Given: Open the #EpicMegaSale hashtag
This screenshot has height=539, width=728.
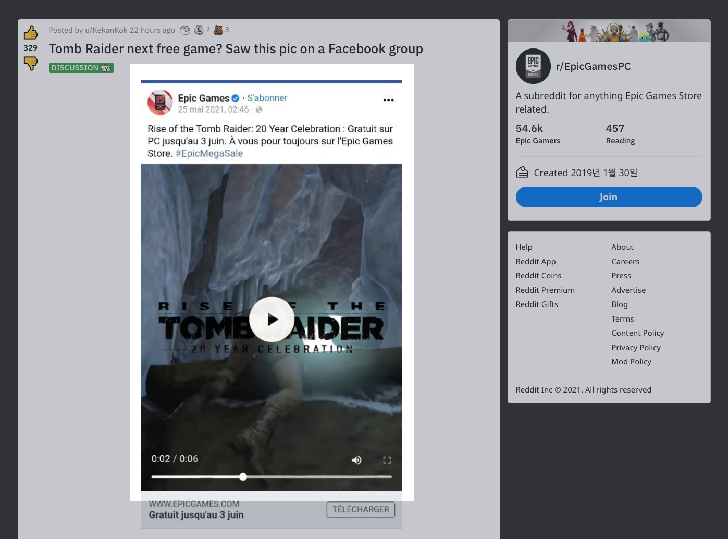Looking at the screenshot, I should 209,153.
